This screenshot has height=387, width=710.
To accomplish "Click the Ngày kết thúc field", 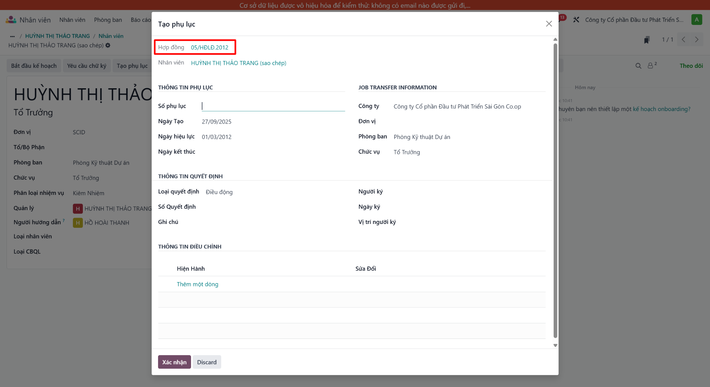I will 273,152.
